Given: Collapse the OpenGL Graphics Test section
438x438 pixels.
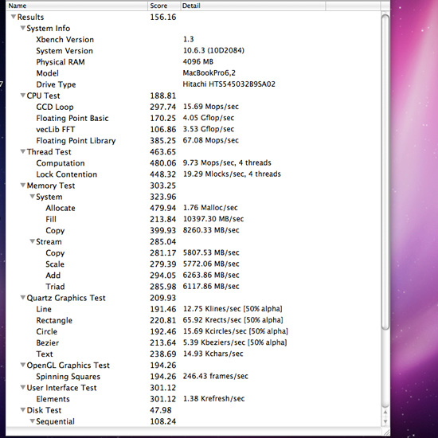Looking at the screenshot, I should pyautogui.click(x=23, y=365).
